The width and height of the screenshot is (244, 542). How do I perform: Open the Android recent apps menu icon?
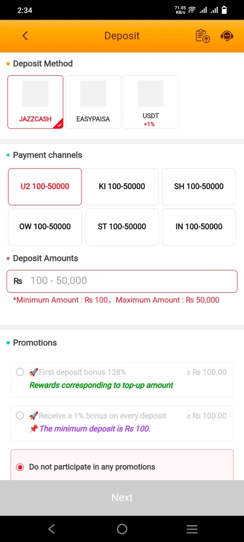coord(192,529)
